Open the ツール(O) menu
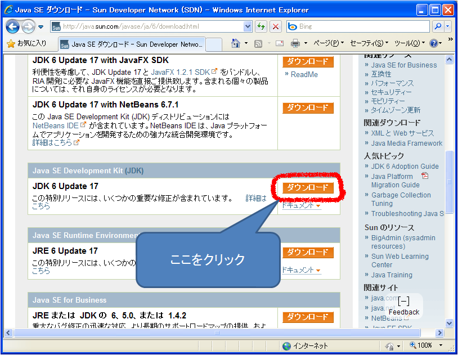 (410, 43)
